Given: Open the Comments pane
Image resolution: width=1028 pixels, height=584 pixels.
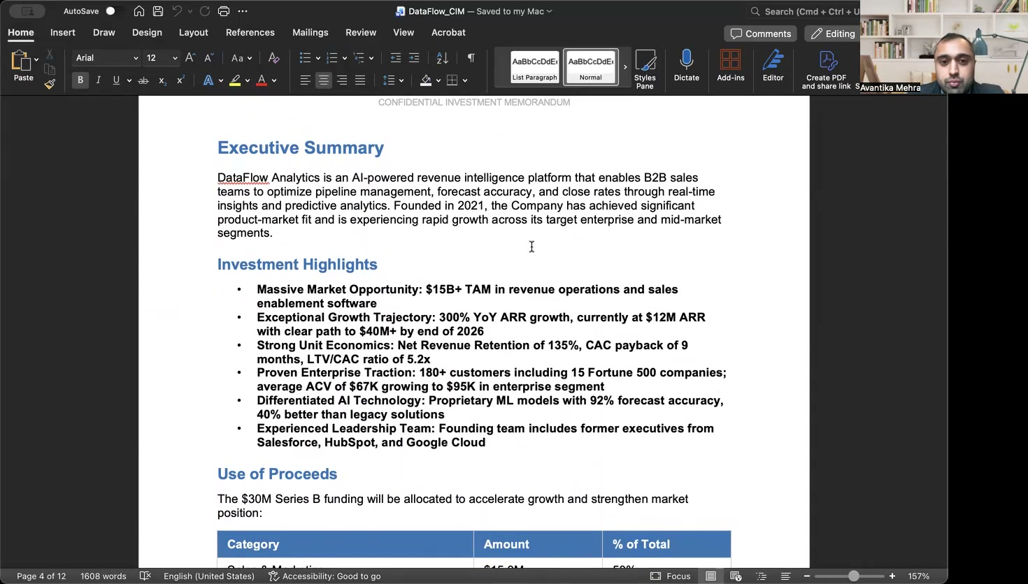Looking at the screenshot, I should (761, 34).
